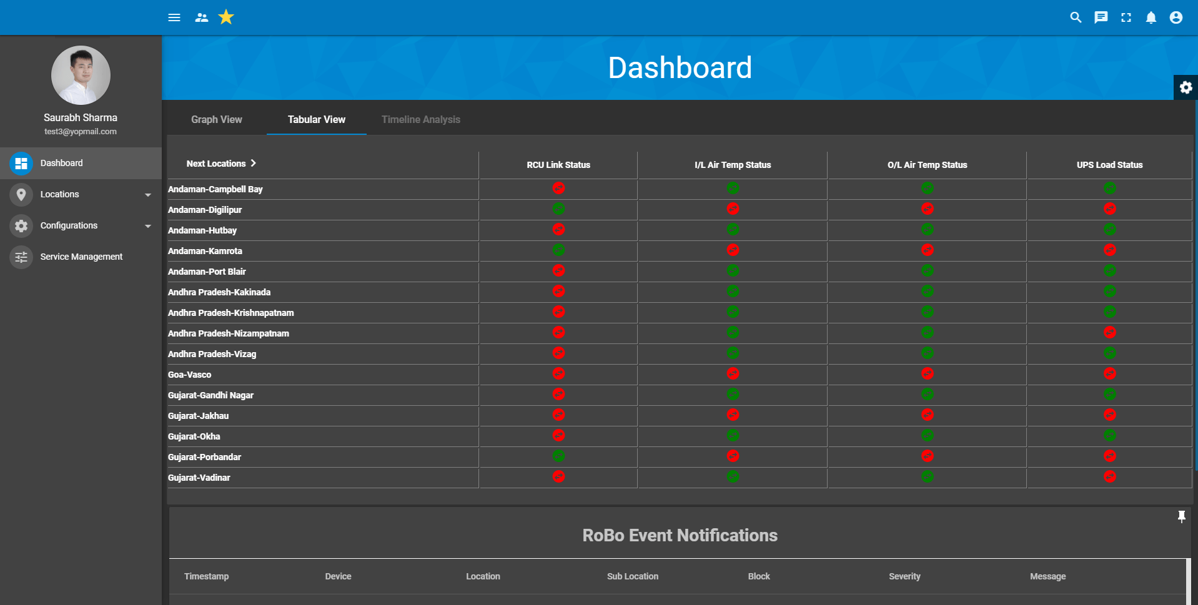
Task: Open the notifications bell
Action: pyautogui.click(x=1151, y=17)
